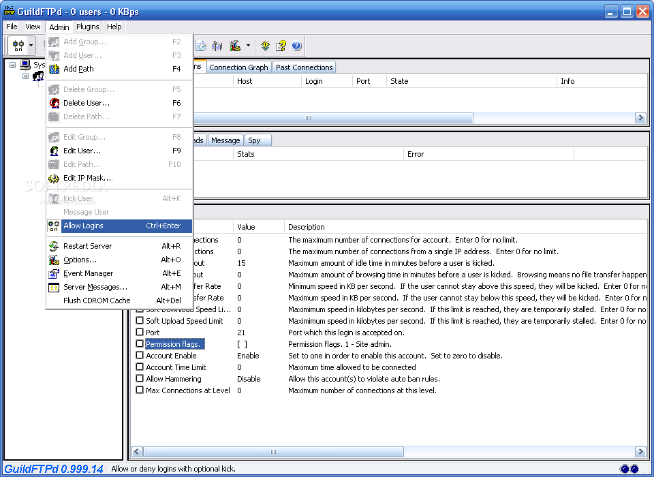The image size is (654, 477).
Task: Open Event Manager from Admin menu
Action: point(119,273)
